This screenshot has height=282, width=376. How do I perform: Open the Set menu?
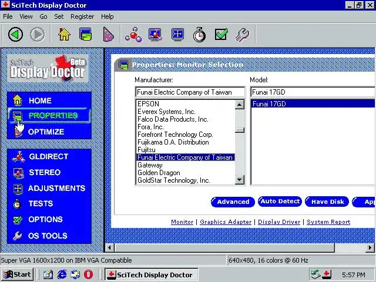tap(59, 16)
